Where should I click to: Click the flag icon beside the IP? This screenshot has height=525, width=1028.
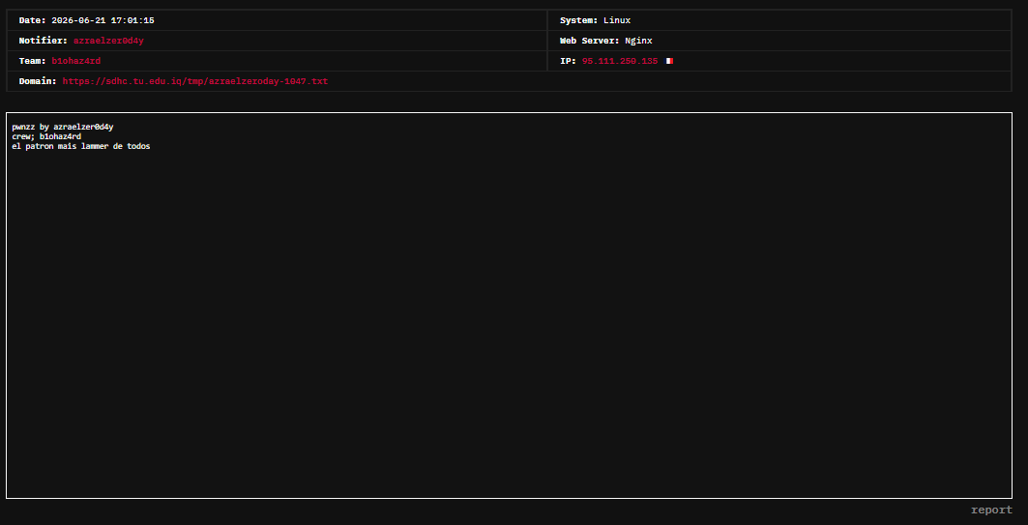coord(668,61)
